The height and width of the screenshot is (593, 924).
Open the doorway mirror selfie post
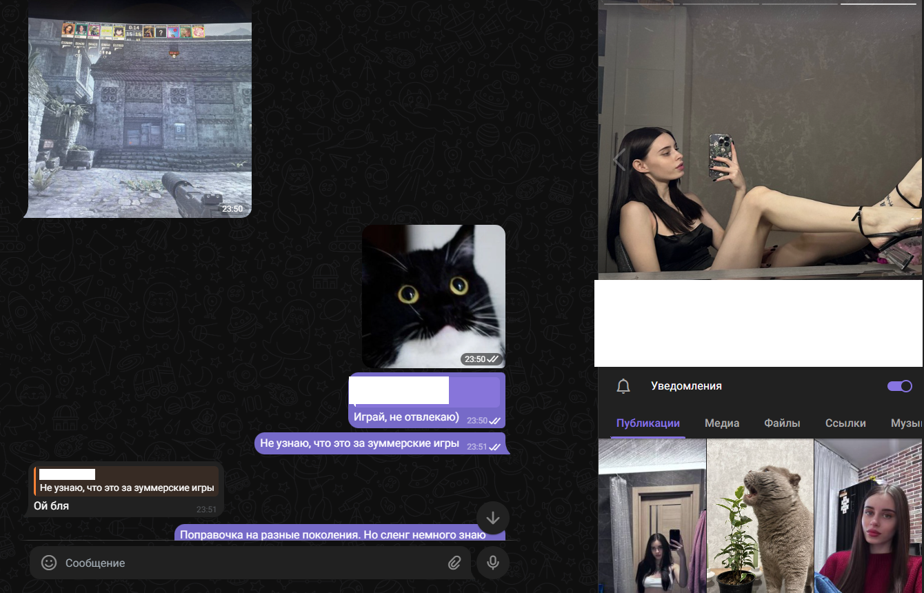click(652, 516)
